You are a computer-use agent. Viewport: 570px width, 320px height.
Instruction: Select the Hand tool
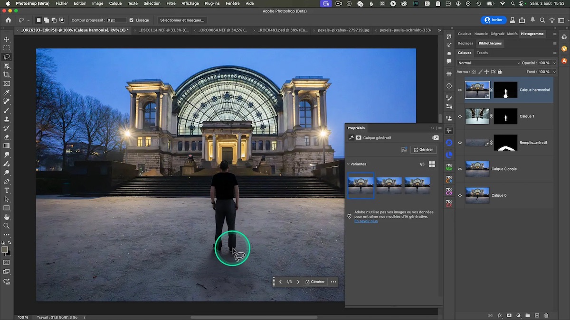[x=7, y=217]
